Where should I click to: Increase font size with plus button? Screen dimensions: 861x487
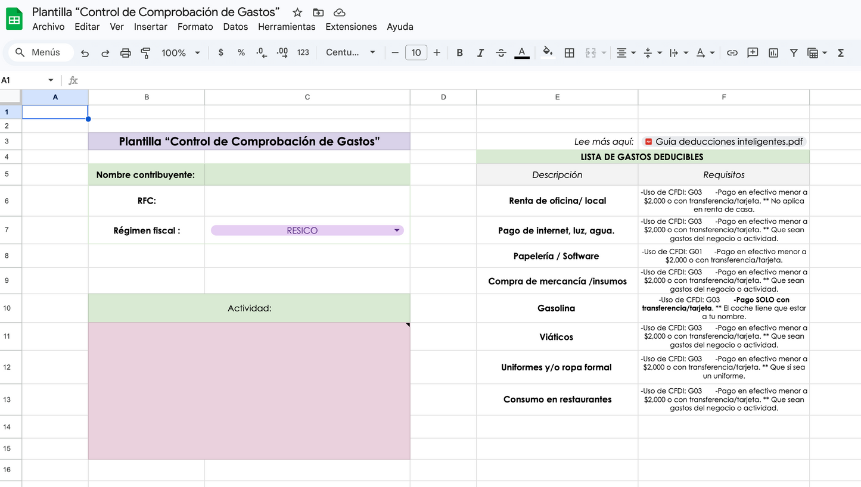(437, 52)
